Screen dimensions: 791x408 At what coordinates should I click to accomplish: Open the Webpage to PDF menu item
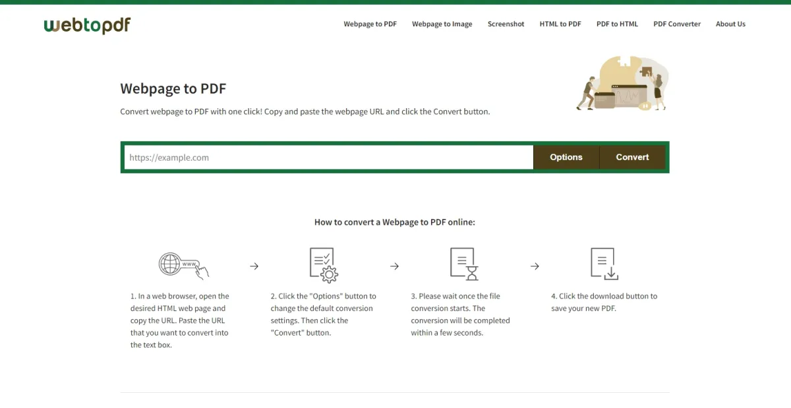(x=370, y=24)
